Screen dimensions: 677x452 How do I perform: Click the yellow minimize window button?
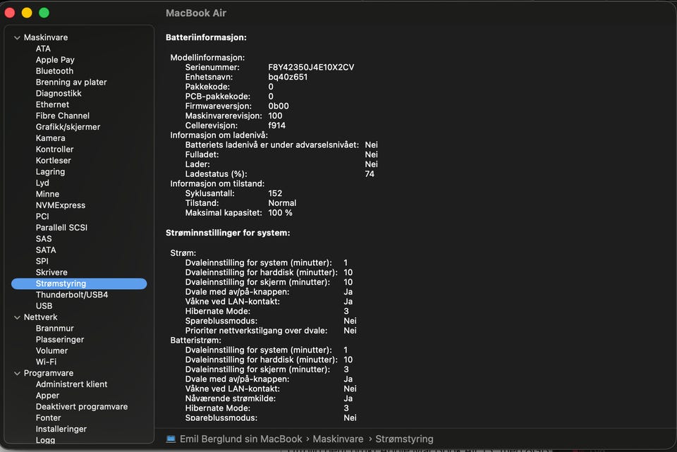pos(27,13)
